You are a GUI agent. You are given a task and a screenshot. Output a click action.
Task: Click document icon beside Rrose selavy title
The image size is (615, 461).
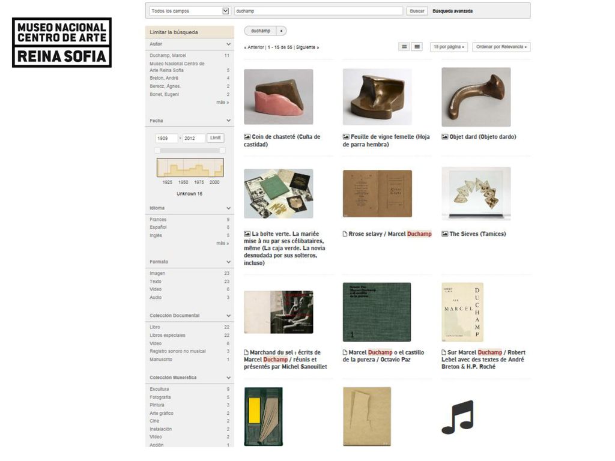tap(345, 234)
